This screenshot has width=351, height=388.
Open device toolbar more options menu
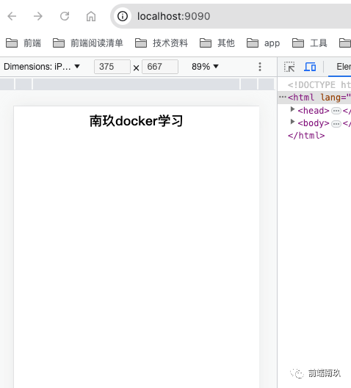(260, 67)
